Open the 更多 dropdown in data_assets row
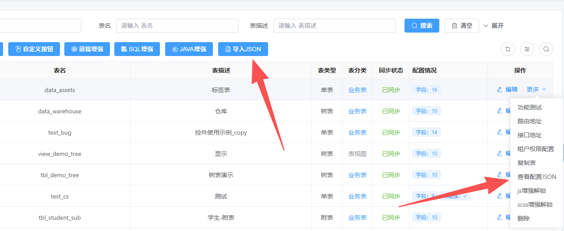Viewport: 564px width, 231px height. (536, 89)
